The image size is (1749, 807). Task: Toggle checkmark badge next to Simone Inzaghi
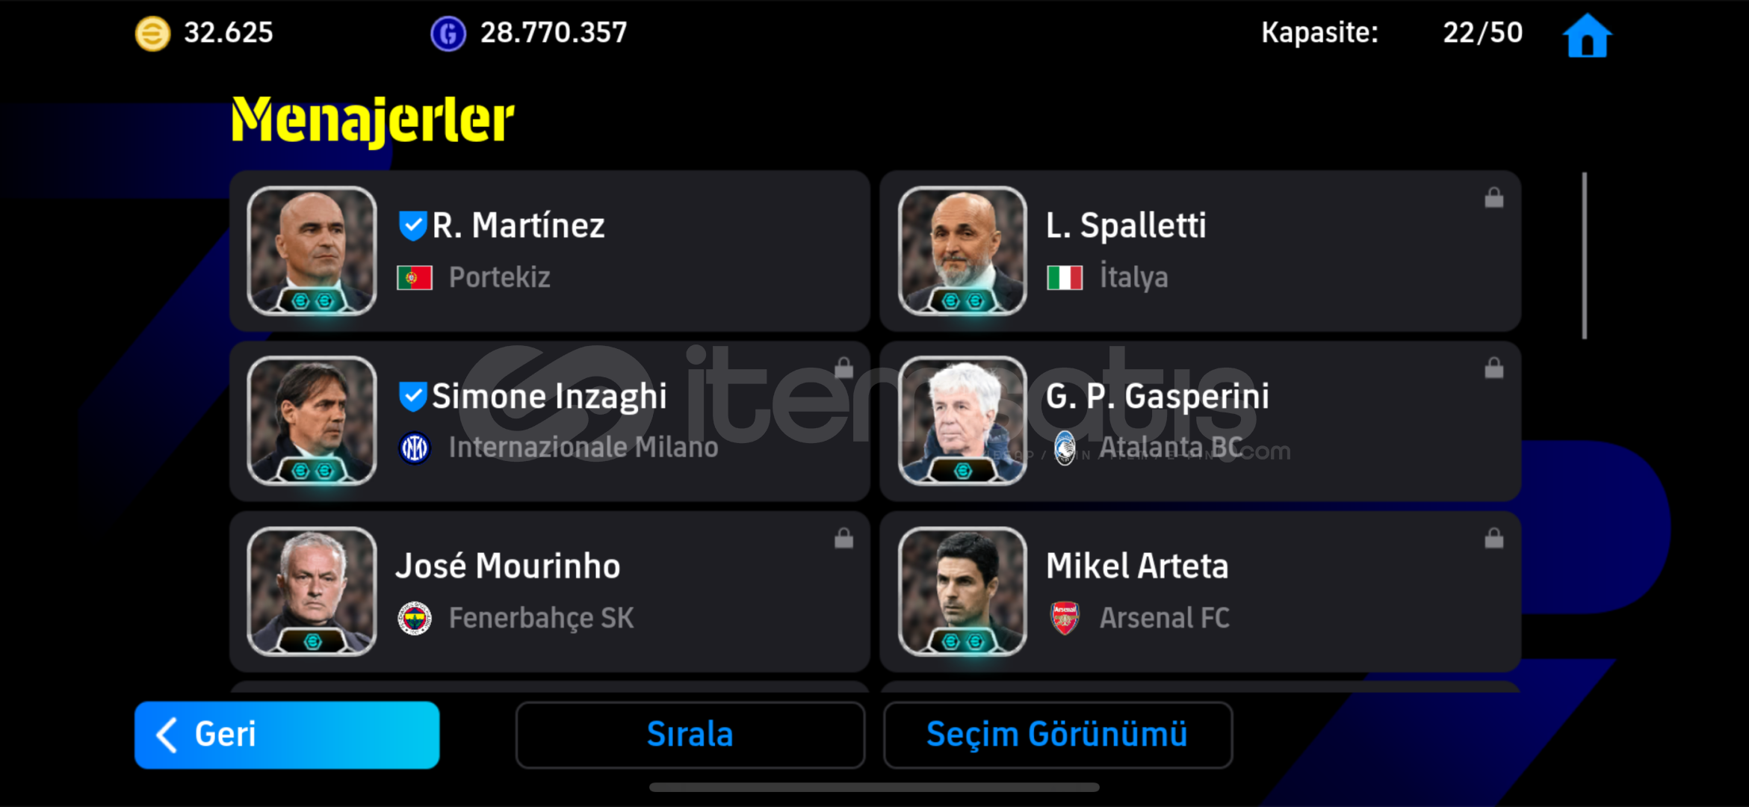tap(412, 396)
